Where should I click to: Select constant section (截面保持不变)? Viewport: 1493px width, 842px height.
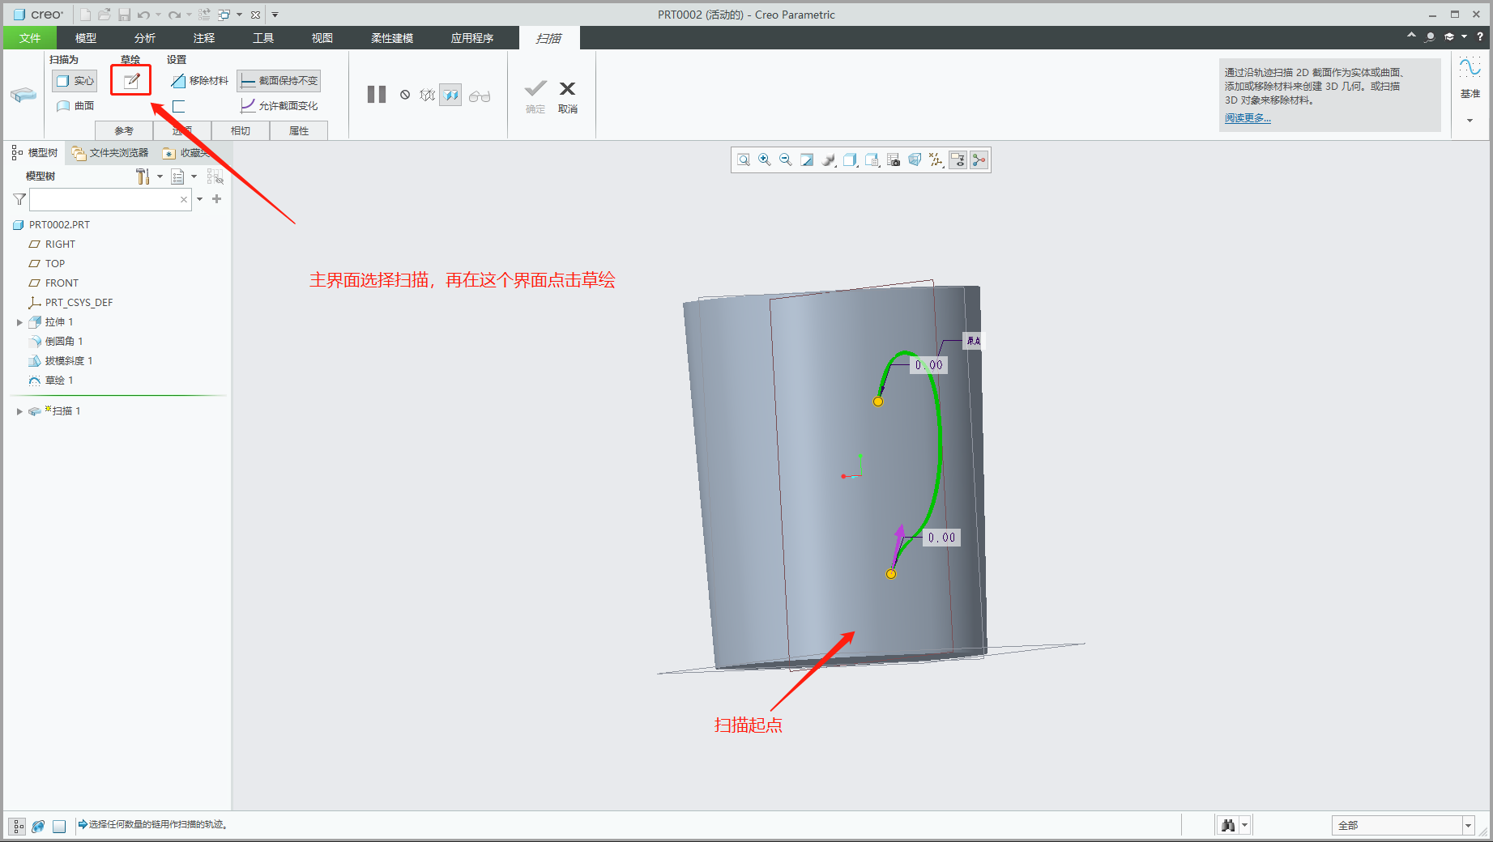[x=279, y=81]
